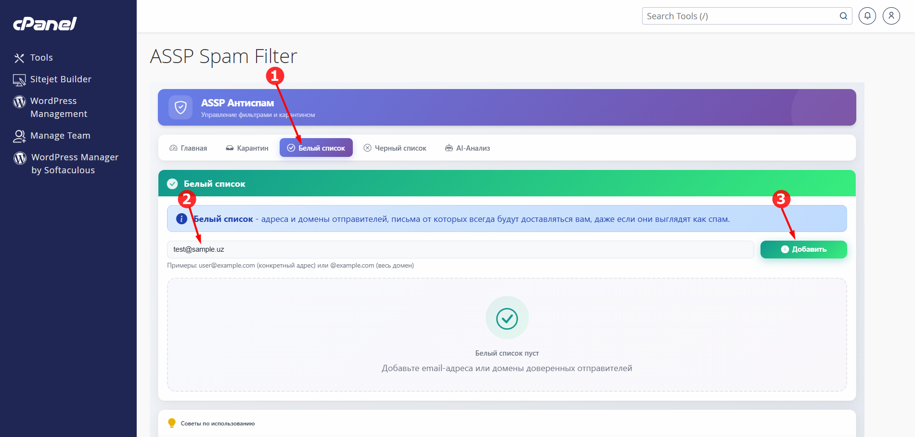This screenshot has height=437, width=915.
Task: Click the 'ASSP Антиспам' banner title
Action: click(x=237, y=103)
